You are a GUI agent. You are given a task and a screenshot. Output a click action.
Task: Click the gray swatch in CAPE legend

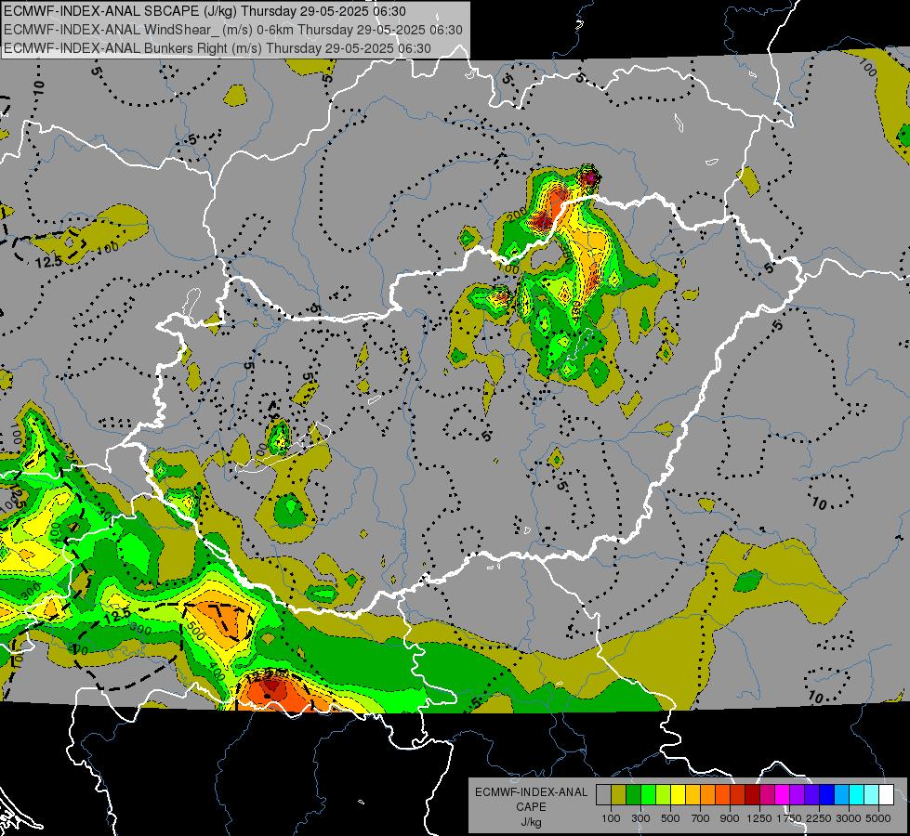click(x=603, y=794)
